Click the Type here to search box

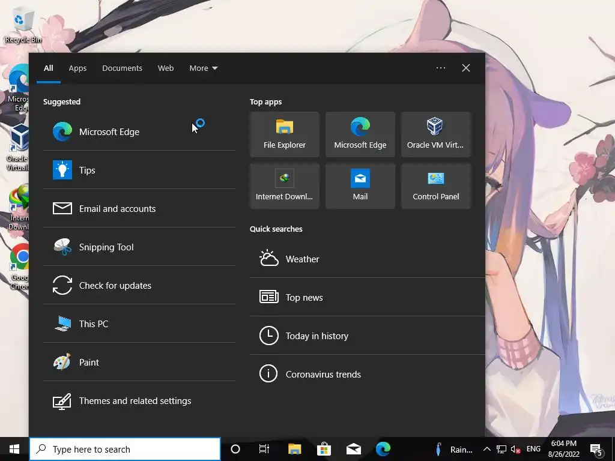[x=125, y=449]
